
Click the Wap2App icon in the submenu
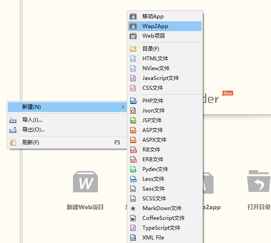coord(133,26)
